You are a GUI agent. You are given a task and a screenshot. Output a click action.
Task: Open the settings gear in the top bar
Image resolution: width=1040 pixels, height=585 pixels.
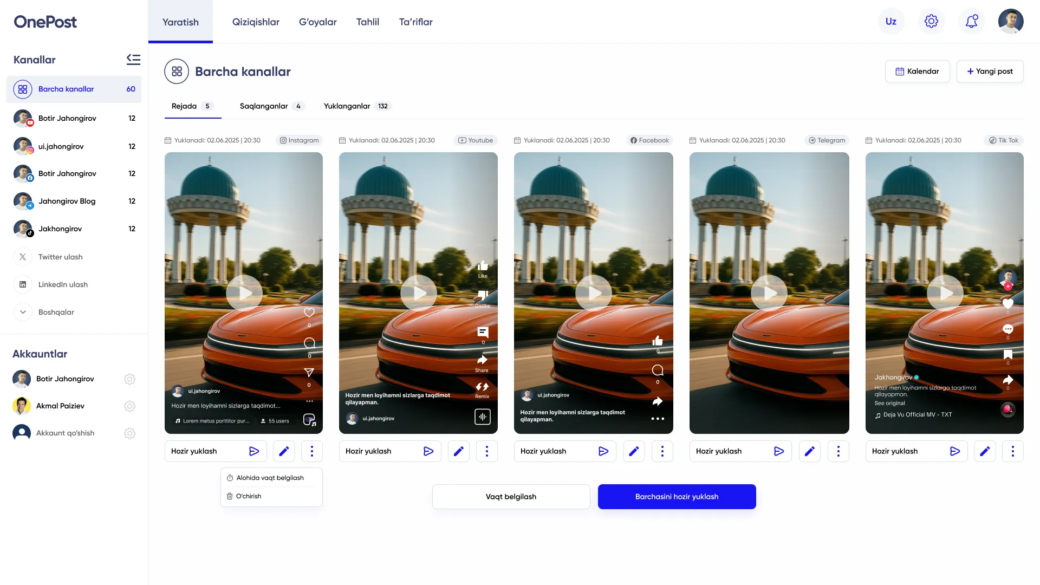(931, 21)
